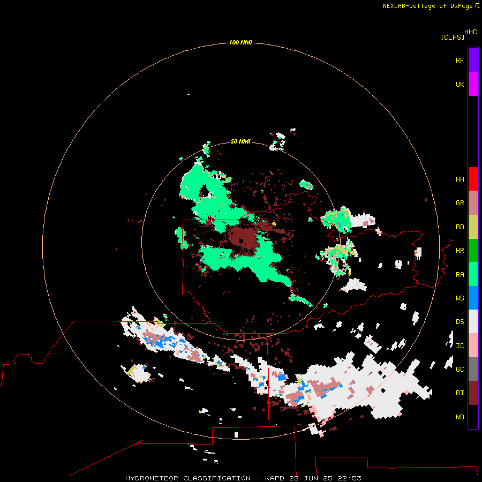Click the NEXLAB-College of DuPage text
482x482 pixels.
(x=427, y=6)
